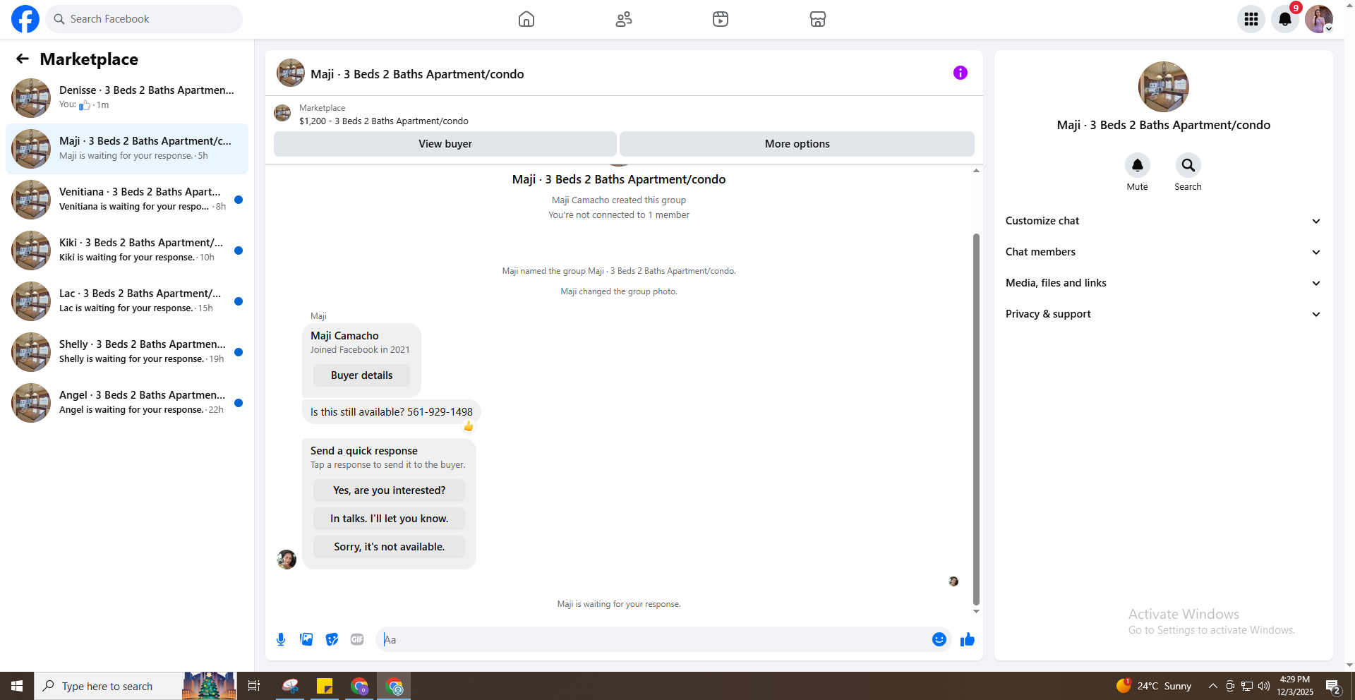Open the Marketplace storefront icon in top bar

click(x=818, y=19)
